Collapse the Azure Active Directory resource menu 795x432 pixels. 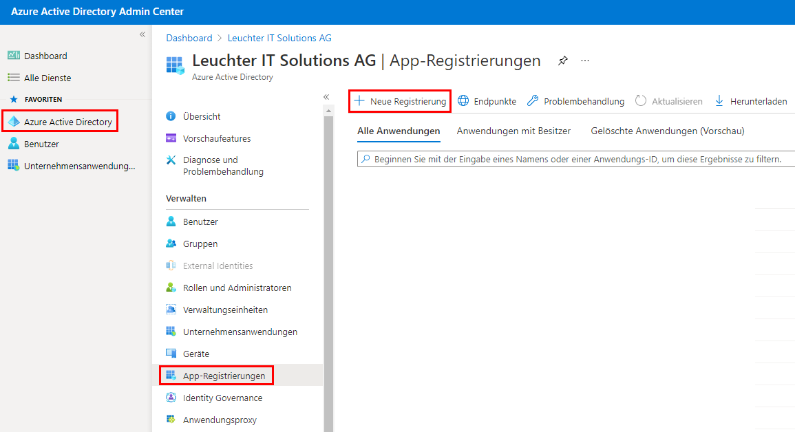326,97
